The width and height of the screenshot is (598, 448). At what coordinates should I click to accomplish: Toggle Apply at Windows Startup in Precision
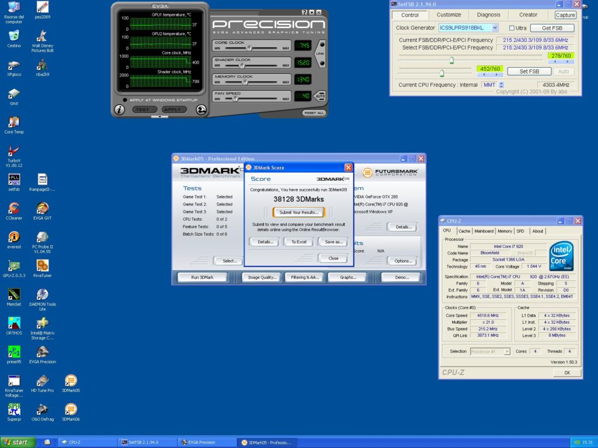point(125,100)
